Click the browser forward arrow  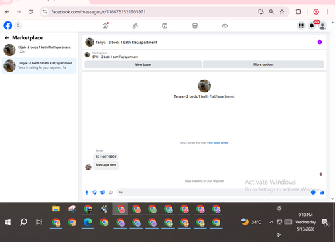coord(19,12)
